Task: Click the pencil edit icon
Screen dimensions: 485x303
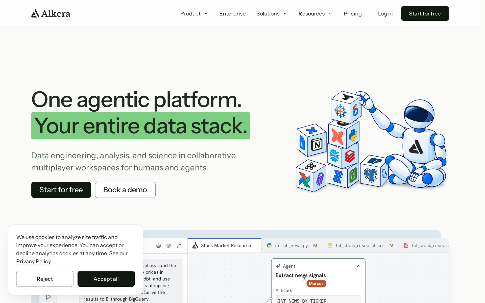Action: click(179, 246)
